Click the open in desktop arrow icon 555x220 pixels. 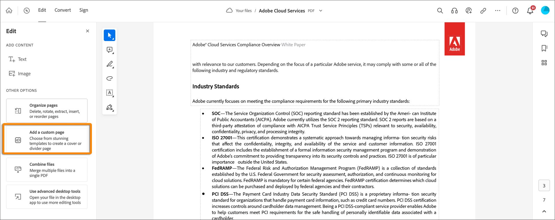click(18, 197)
